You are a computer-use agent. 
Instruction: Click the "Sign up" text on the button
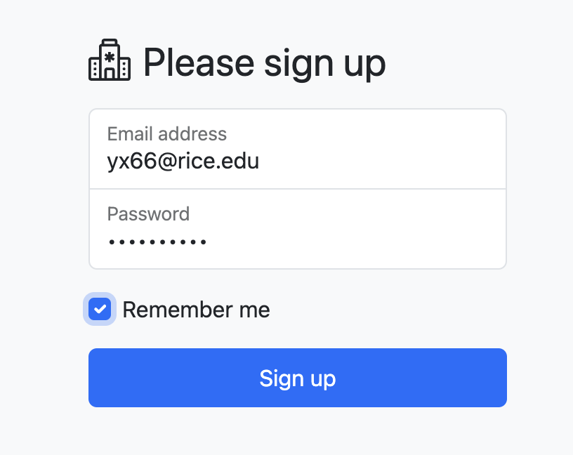point(298,378)
